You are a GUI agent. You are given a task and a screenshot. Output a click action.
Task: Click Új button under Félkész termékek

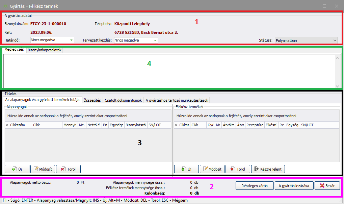pyautogui.click(x=186, y=169)
